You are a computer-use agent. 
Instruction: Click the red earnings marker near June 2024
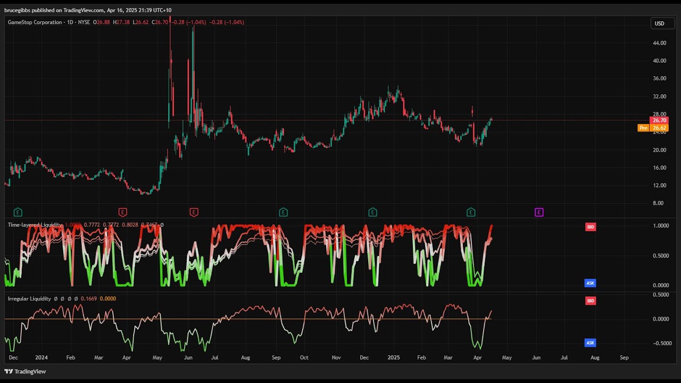click(194, 212)
